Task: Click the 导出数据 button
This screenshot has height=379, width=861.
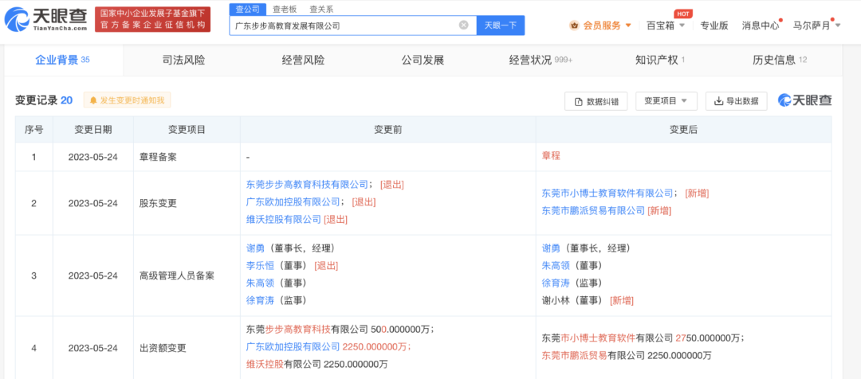Action: tap(737, 101)
